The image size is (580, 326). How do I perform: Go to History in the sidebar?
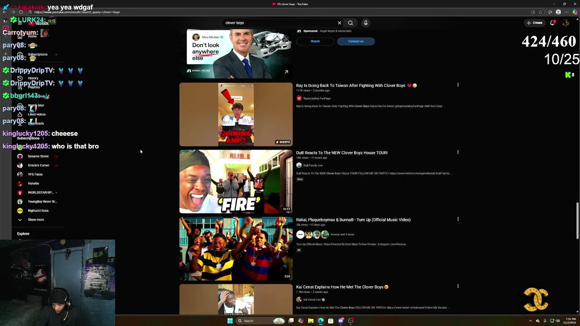[33, 78]
